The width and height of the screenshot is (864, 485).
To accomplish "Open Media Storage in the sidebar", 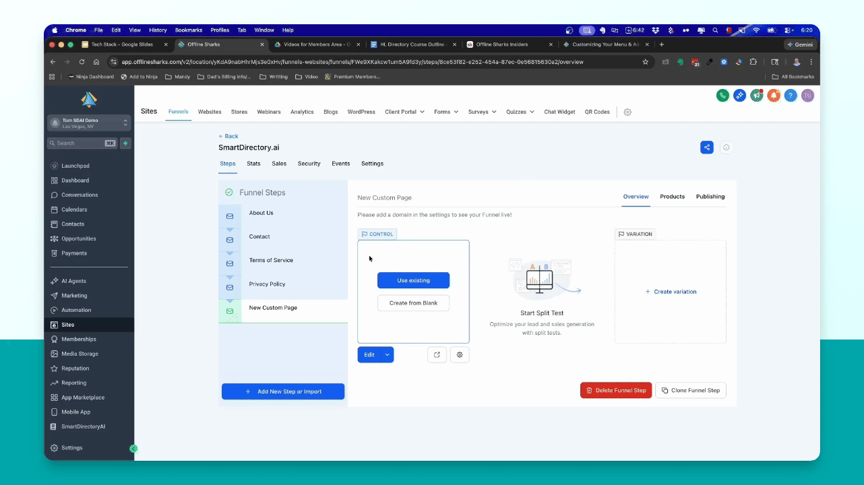I will pyautogui.click(x=80, y=354).
